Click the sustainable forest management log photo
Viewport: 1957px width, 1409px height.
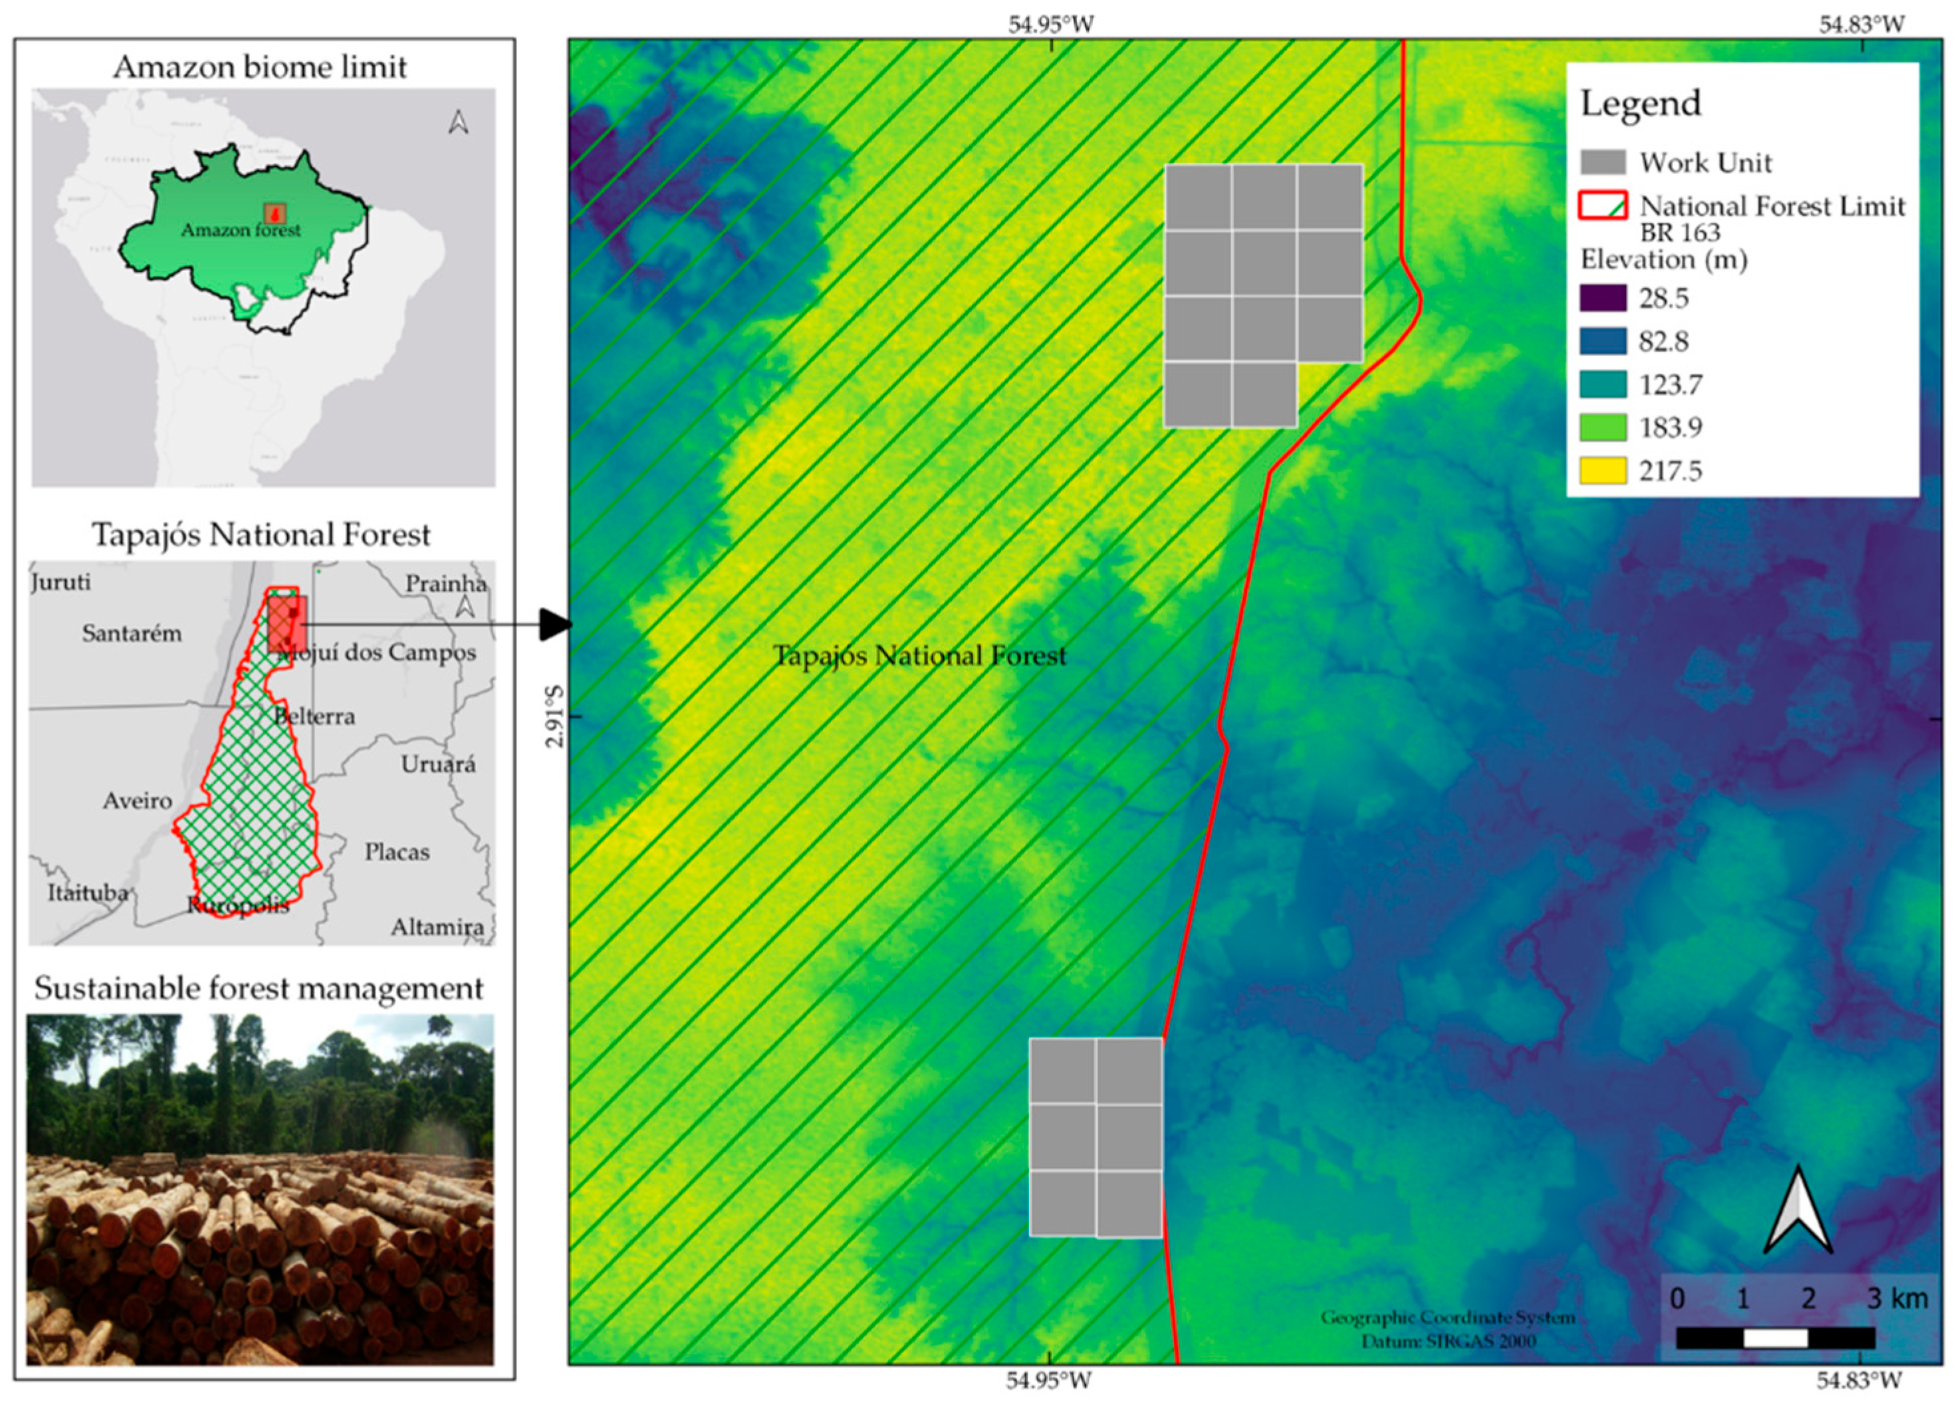click(x=260, y=1189)
